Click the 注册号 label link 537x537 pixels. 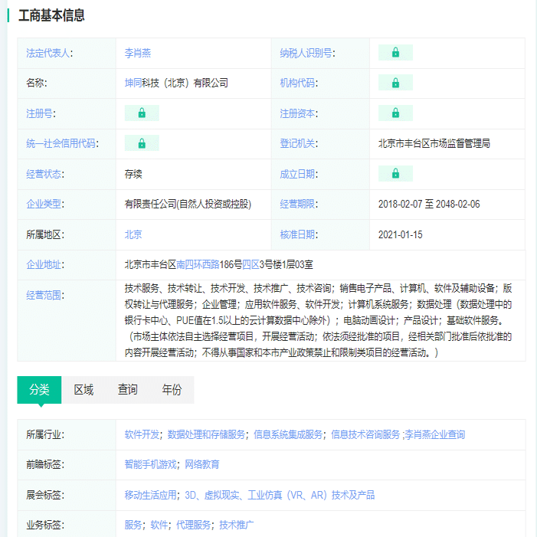[39, 113]
